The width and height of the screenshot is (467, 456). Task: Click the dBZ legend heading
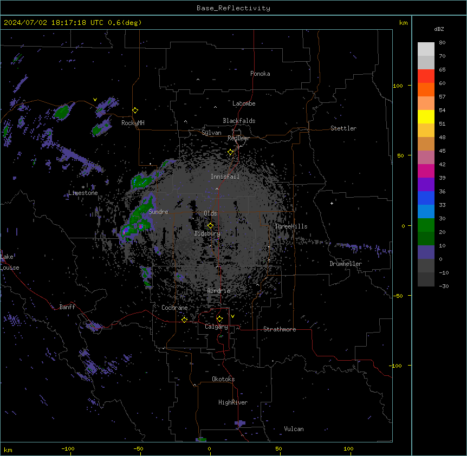point(439,29)
